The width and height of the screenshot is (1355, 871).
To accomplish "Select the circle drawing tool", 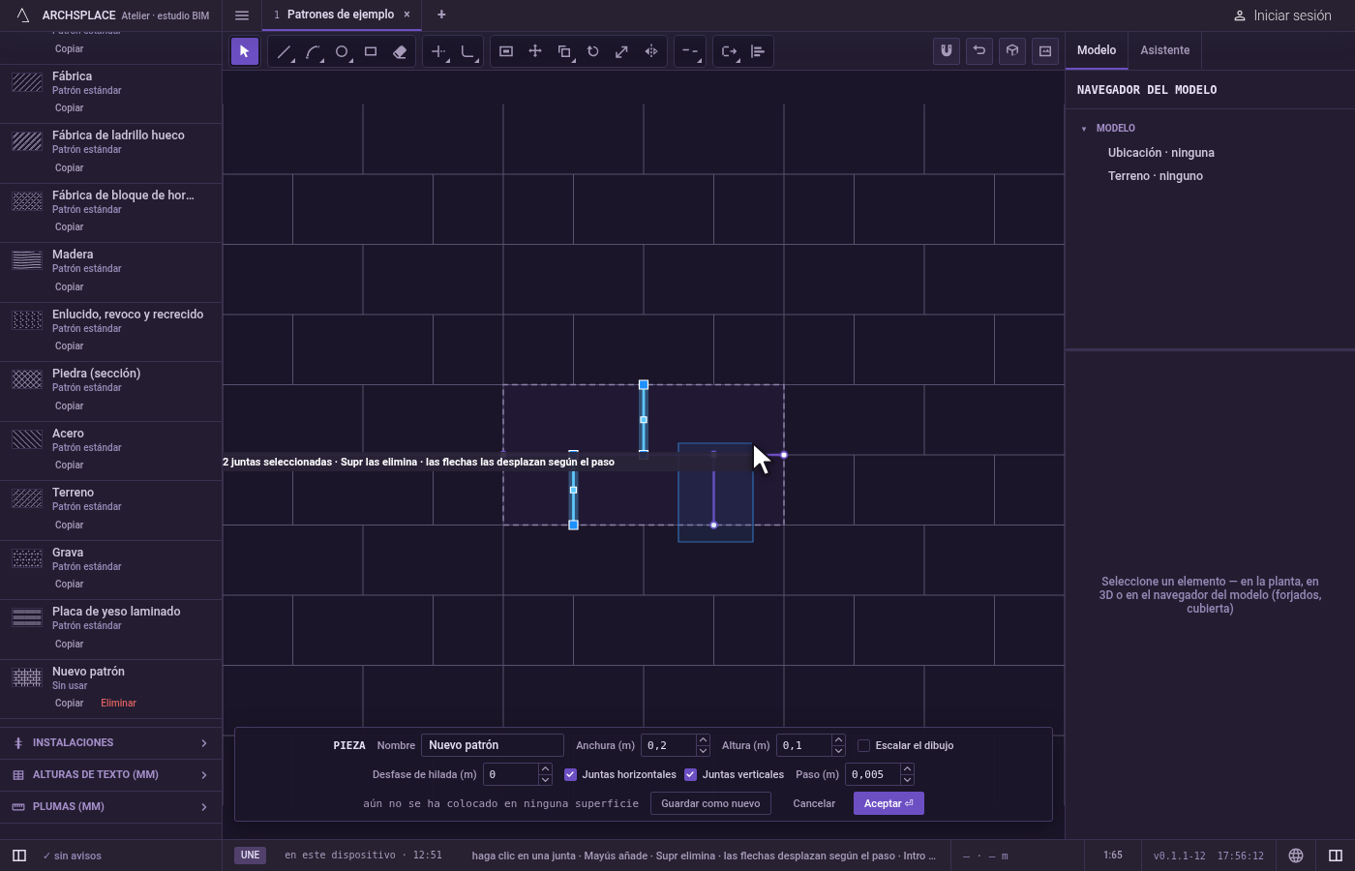I will (342, 51).
